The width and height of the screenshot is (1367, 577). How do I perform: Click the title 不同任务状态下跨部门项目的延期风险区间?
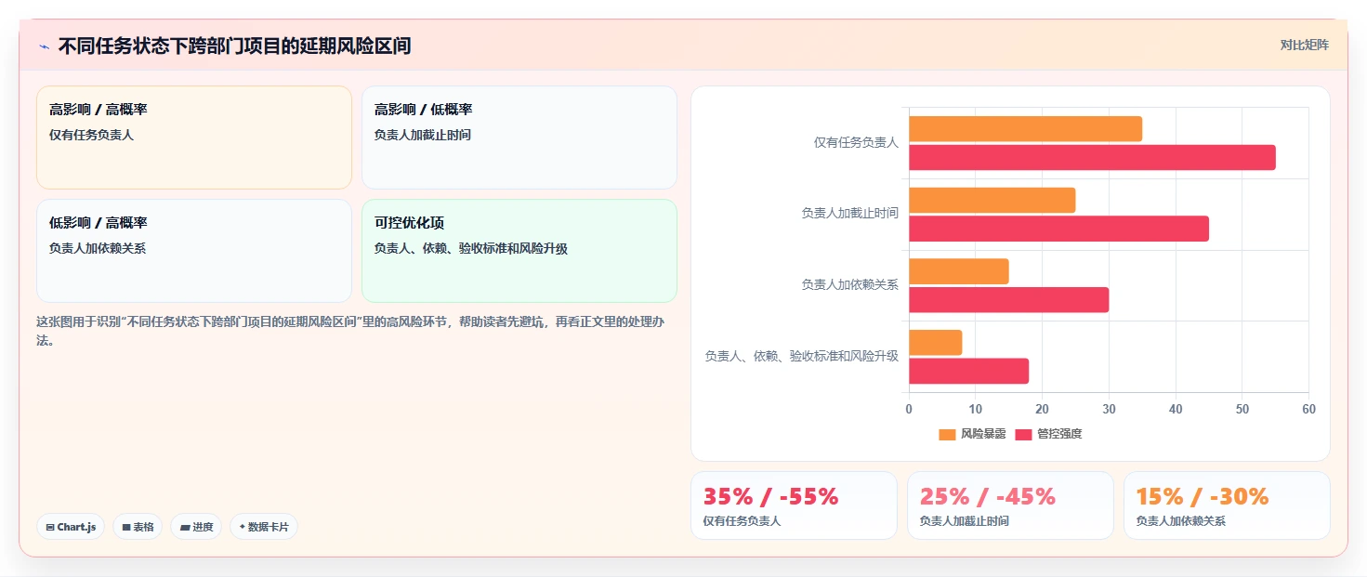pyautogui.click(x=234, y=46)
